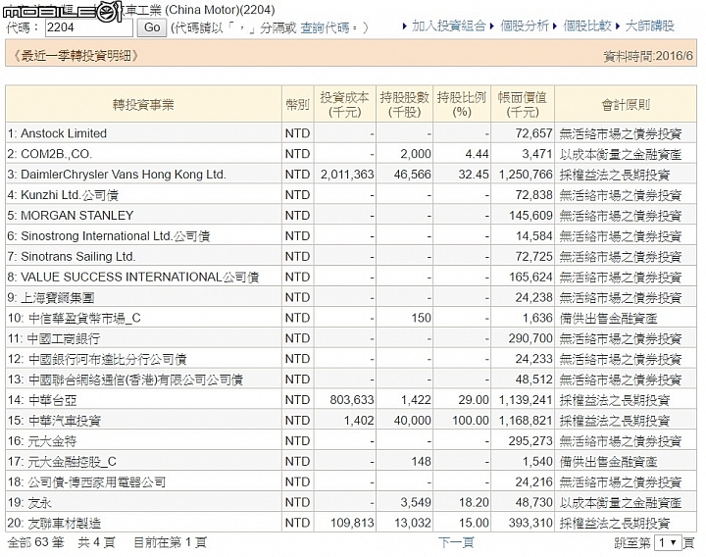Open the 查詢代碼 link
706x557 pixels.
(325, 27)
